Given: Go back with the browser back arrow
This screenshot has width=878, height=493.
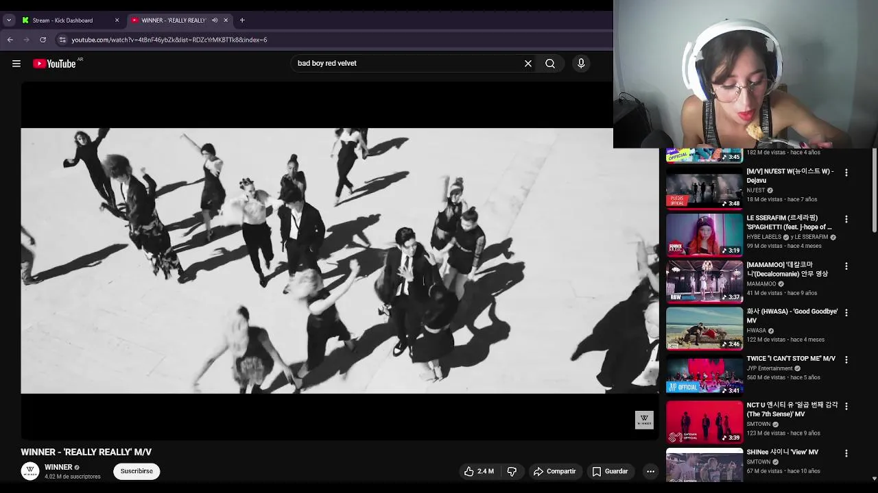Looking at the screenshot, I should point(10,40).
